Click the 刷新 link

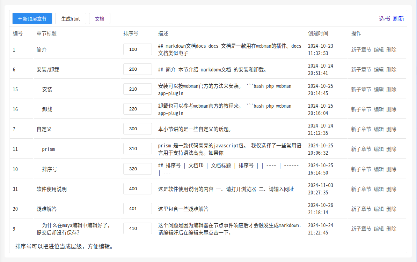tap(398, 18)
